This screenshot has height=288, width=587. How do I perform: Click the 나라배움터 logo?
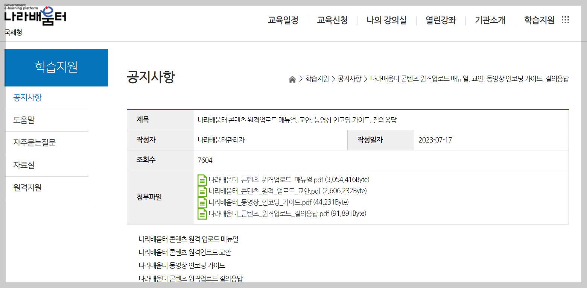pos(35,15)
